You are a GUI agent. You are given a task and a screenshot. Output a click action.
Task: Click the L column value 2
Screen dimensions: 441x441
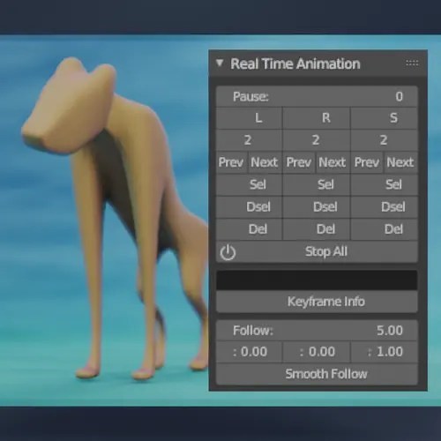pyautogui.click(x=249, y=140)
